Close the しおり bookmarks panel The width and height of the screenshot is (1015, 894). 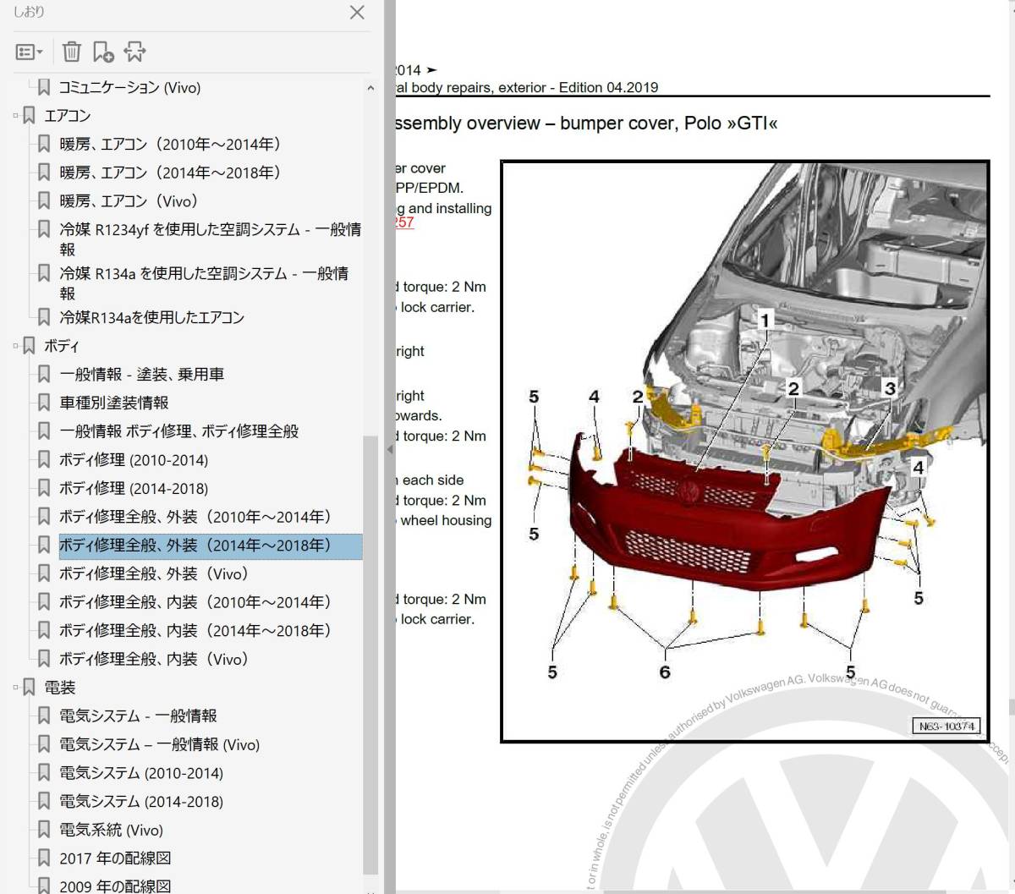tap(357, 13)
